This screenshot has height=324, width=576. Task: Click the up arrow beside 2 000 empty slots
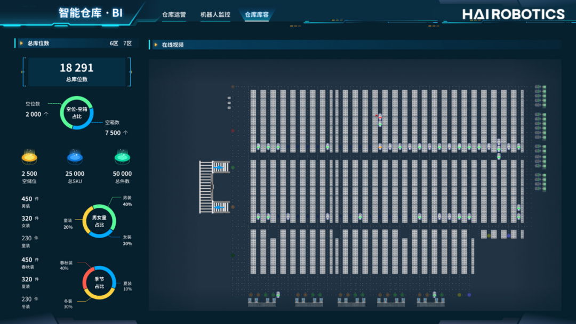pos(46,114)
